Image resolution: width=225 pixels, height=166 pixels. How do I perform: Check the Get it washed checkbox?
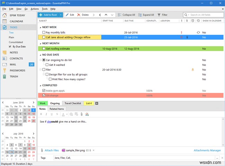pos(47,65)
